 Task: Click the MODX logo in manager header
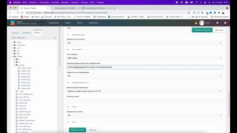(13, 23)
